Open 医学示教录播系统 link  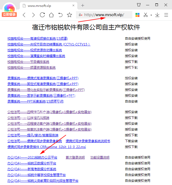tap(41, 96)
